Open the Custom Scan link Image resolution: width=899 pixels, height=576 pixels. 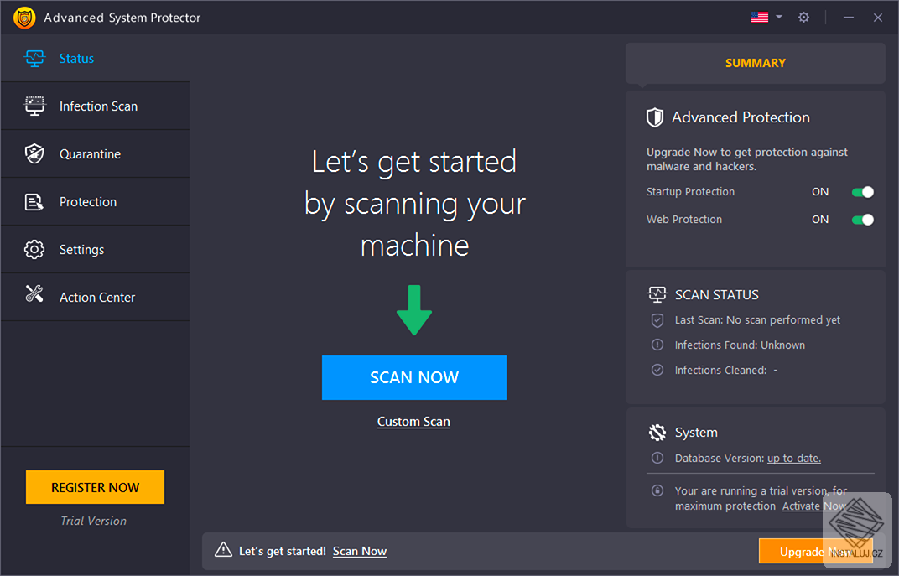pyautogui.click(x=413, y=422)
